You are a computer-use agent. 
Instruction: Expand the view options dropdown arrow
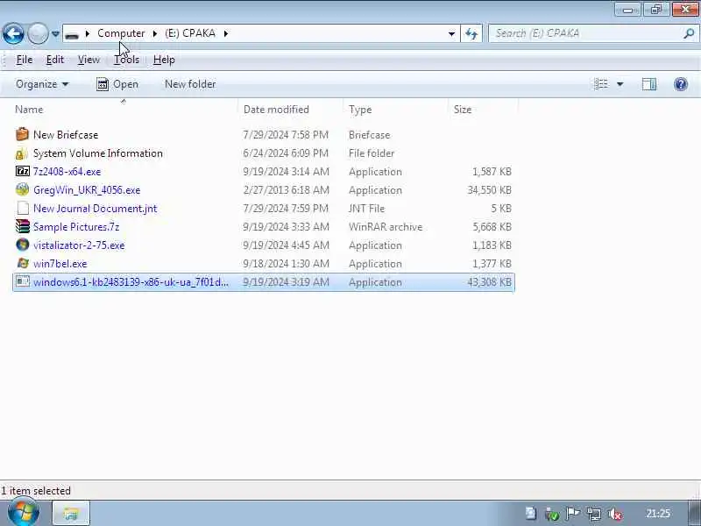[x=620, y=84]
